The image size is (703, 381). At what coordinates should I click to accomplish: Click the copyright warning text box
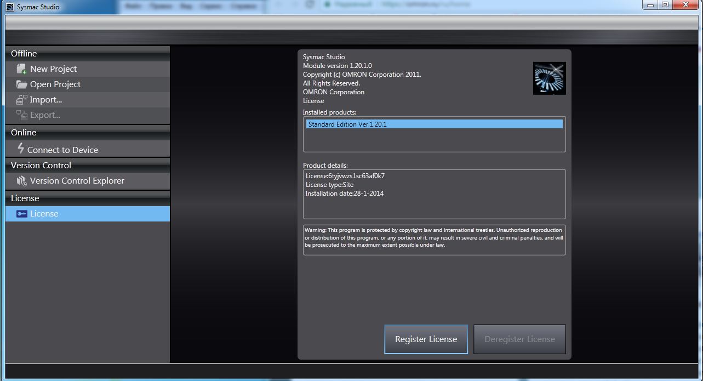(434, 240)
